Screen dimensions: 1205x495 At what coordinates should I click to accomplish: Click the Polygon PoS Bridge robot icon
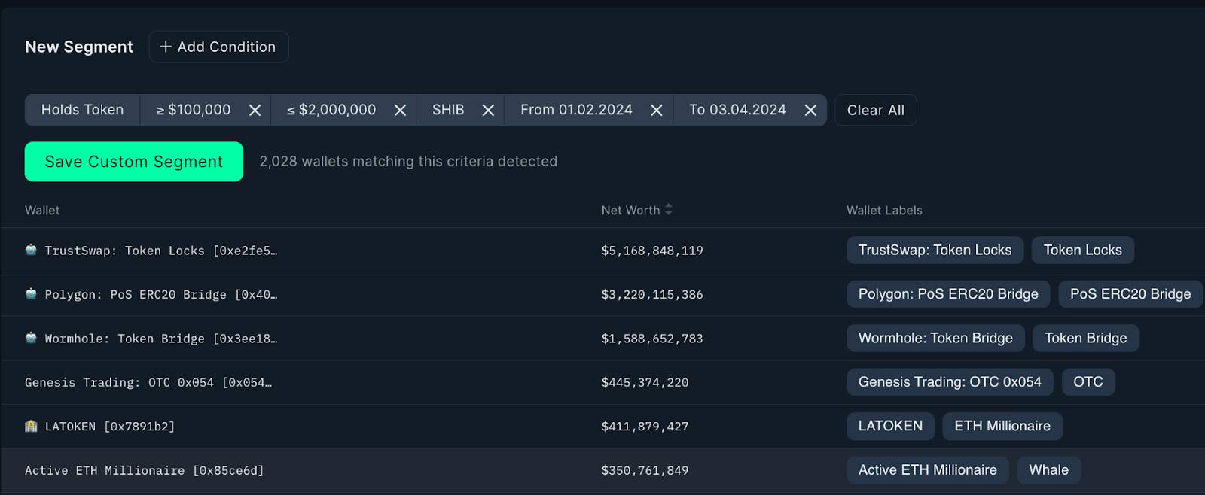(31, 293)
